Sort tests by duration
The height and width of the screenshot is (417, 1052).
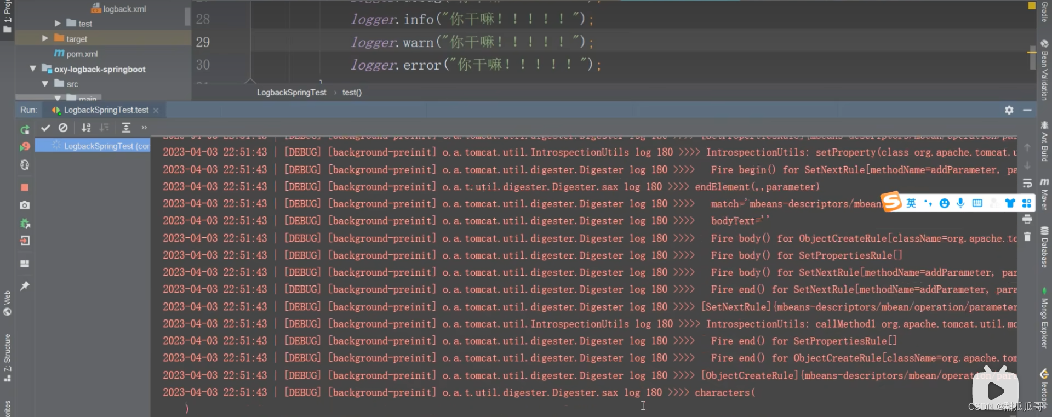click(104, 128)
